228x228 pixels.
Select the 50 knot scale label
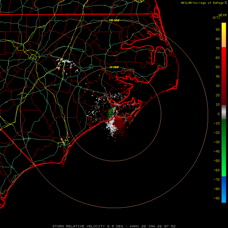tap(218, 67)
